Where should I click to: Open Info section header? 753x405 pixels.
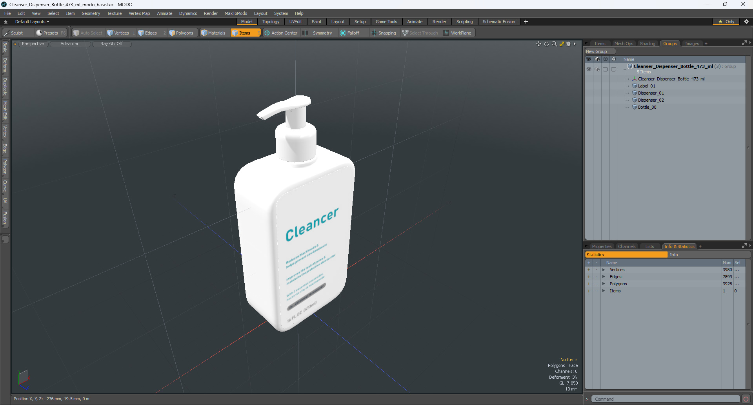[709, 255]
